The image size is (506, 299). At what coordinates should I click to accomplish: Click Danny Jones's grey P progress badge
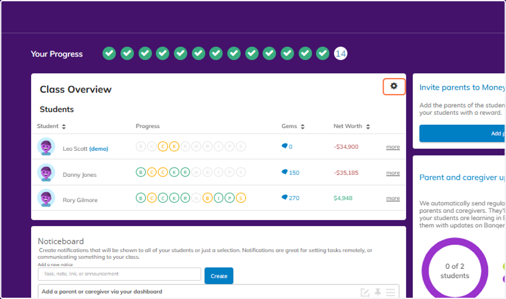coord(230,172)
